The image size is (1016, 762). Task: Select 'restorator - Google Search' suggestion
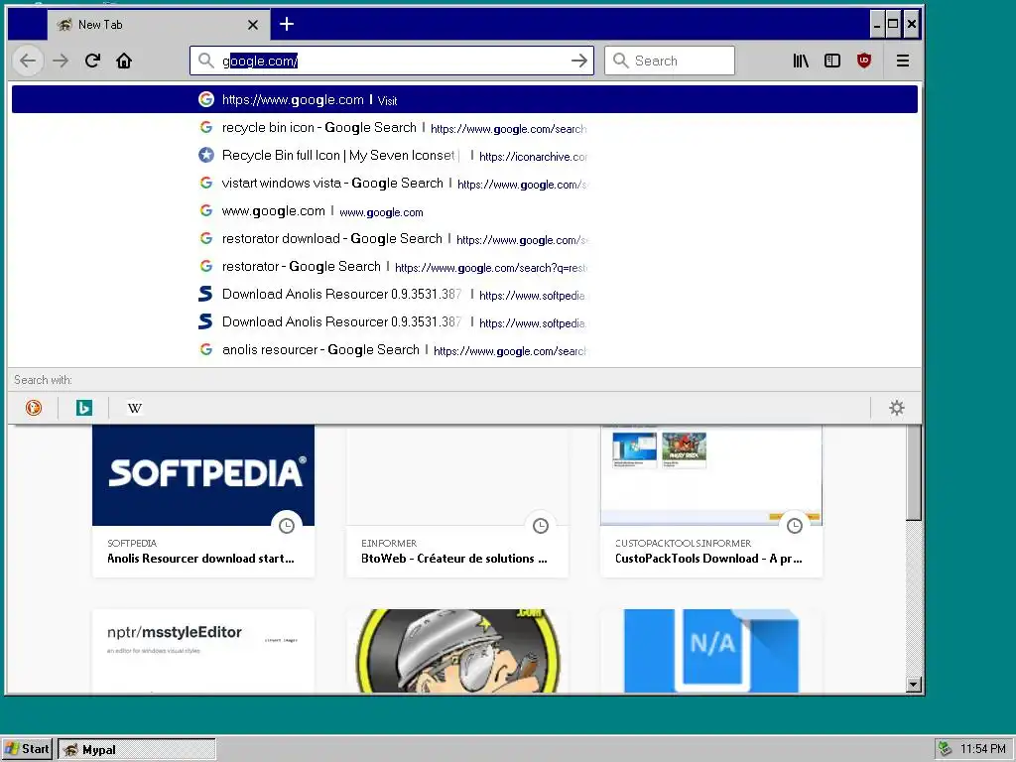pos(464,267)
